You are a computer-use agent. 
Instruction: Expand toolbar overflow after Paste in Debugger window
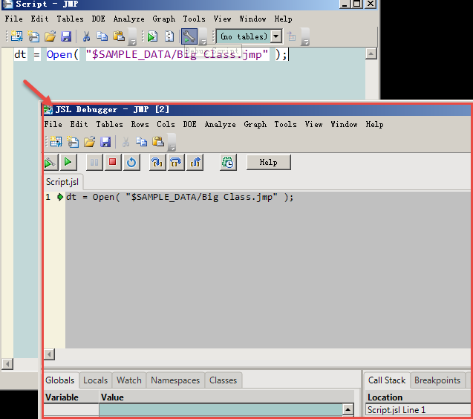[172, 143]
